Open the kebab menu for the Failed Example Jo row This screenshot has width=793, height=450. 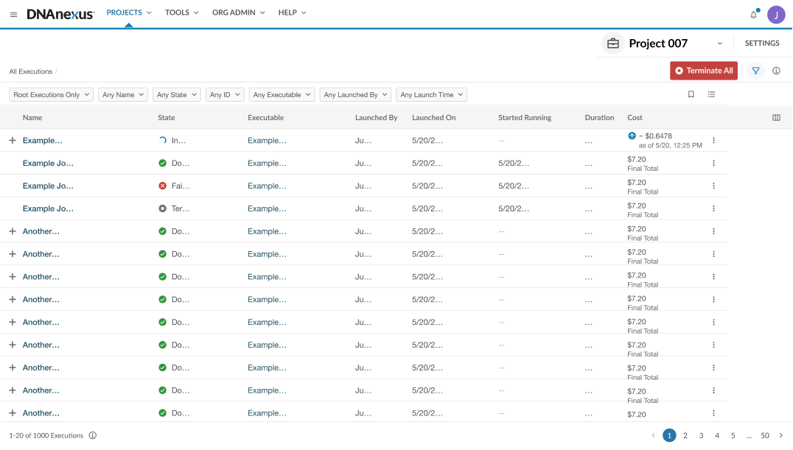[713, 186]
